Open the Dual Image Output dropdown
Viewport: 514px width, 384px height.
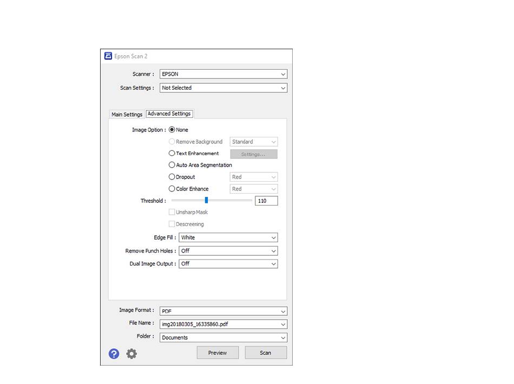click(x=228, y=264)
